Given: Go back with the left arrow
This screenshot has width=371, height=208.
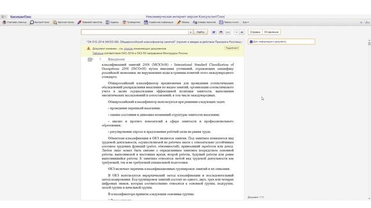Looking at the screenshot, I should pos(237,32).
